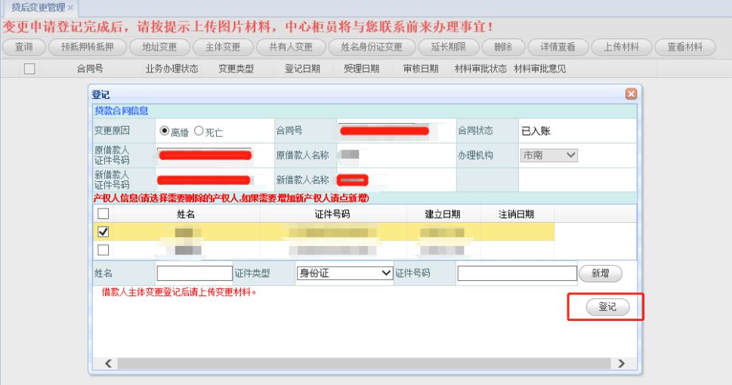Click the 变更类型 column header
The image size is (732, 385).
236,69
